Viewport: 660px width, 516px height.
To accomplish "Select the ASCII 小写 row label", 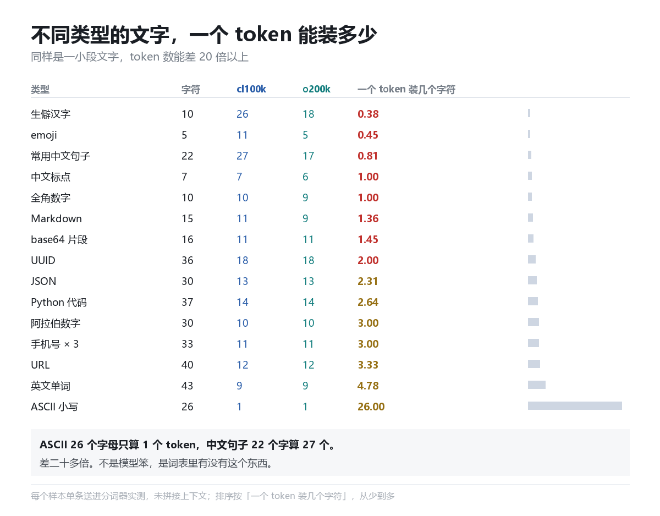I will coord(54,407).
